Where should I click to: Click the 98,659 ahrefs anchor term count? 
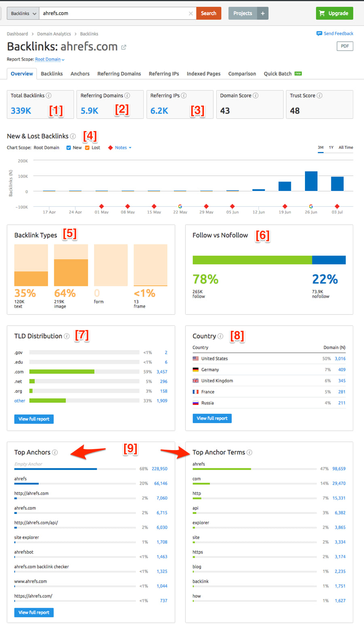pyautogui.click(x=339, y=469)
